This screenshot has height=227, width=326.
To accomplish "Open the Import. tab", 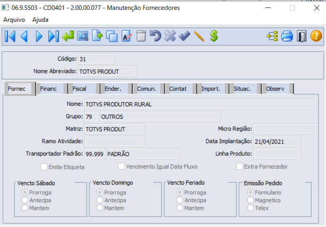I will coord(213,89).
